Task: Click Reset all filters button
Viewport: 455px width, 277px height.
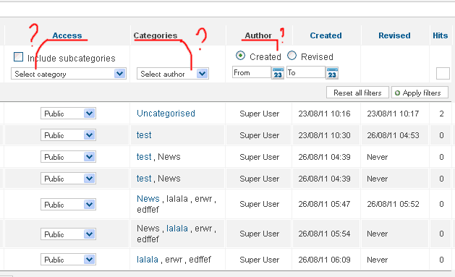Action: tap(357, 93)
